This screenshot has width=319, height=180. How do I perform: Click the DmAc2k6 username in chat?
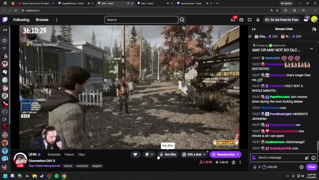click(x=273, y=58)
